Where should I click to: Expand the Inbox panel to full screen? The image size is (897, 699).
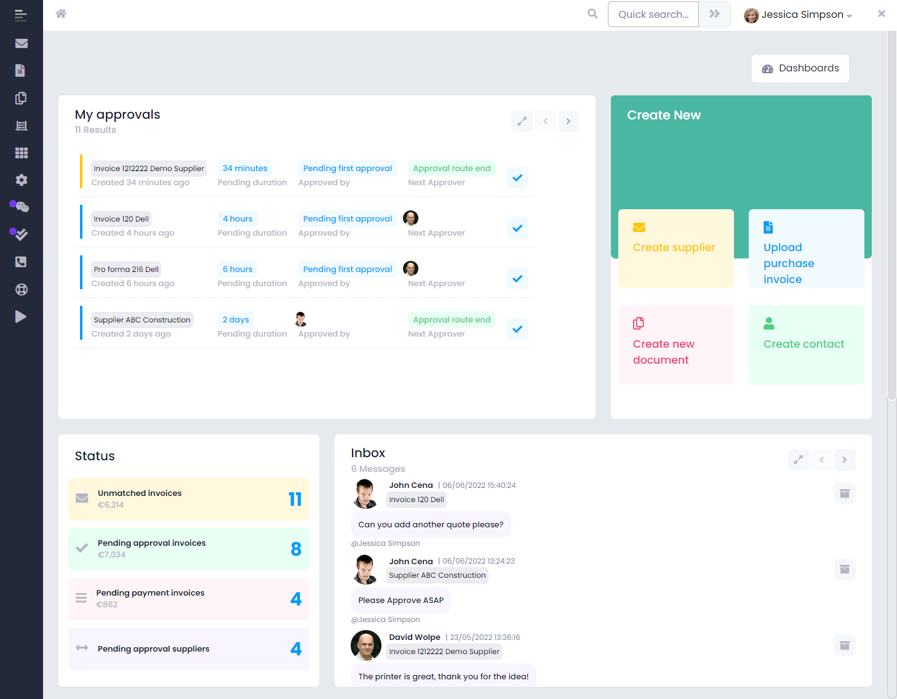click(798, 460)
